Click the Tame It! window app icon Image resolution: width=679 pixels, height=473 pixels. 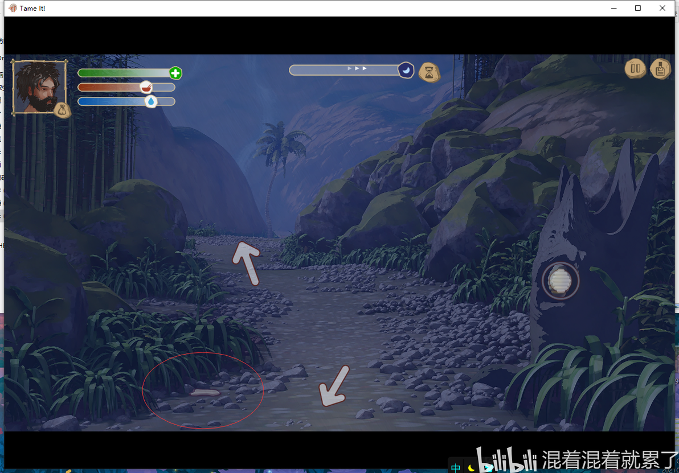pyautogui.click(x=13, y=8)
